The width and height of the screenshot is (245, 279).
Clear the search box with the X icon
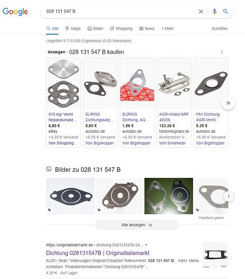point(201,12)
